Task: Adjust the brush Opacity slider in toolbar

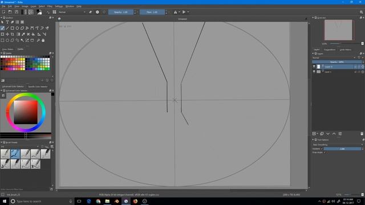Action: click(x=121, y=12)
